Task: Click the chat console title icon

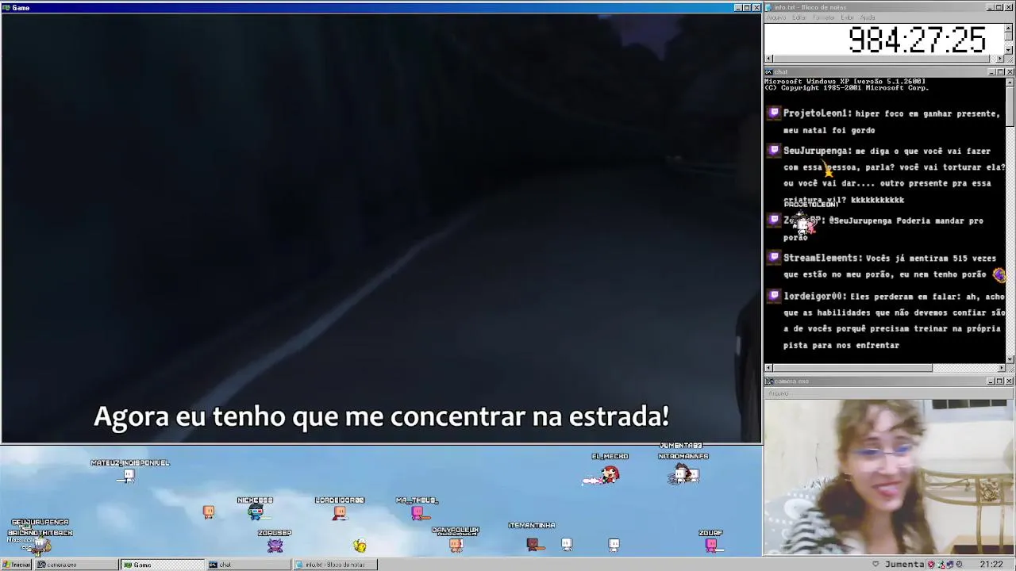Action: [768, 72]
